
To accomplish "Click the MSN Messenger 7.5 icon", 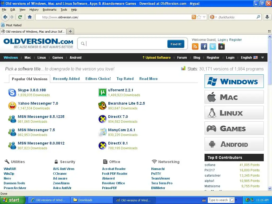I will click(x=12, y=132).
